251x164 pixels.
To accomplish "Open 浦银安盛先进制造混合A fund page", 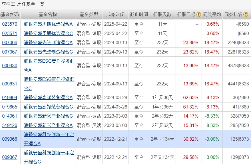I will pyautogui.click(x=48, y=43).
